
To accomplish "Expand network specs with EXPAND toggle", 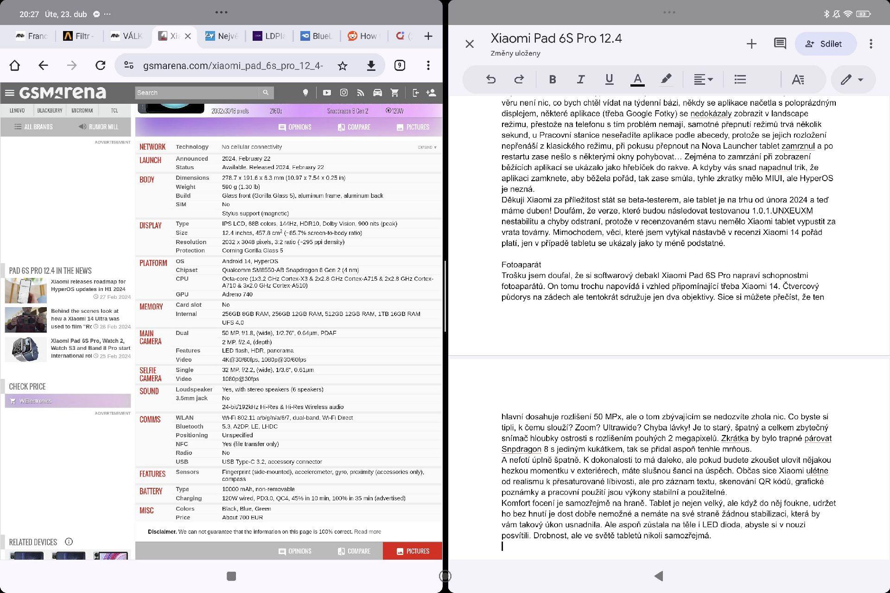I will tap(427, 147).
